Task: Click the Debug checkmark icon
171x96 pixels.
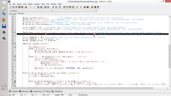Action: tap(77, 7)
